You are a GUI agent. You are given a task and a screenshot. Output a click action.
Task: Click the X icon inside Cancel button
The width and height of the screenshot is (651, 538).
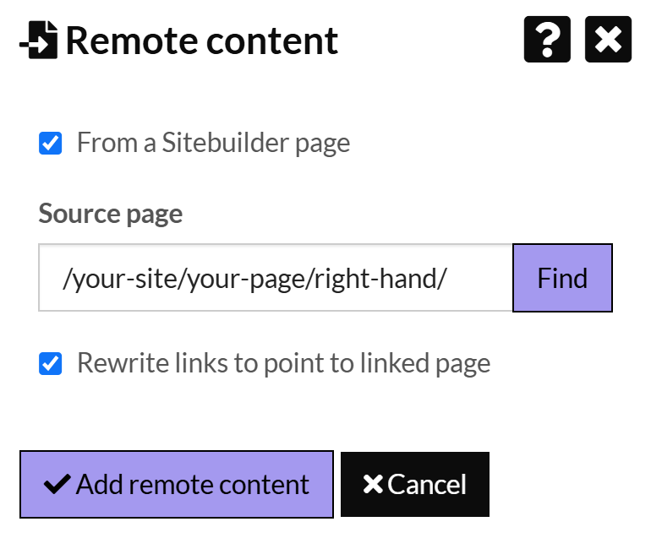pos(372,484)
